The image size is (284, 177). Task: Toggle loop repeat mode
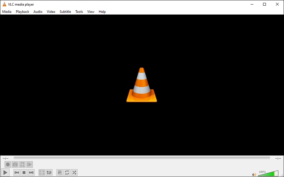67,172
